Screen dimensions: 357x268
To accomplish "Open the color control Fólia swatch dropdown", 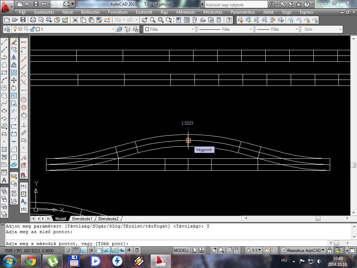I will [x=169, y=29].
